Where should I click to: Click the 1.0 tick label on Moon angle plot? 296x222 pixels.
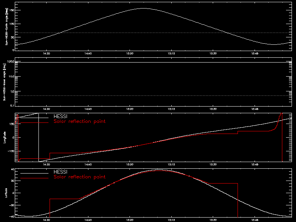click(x=12, y=91)
